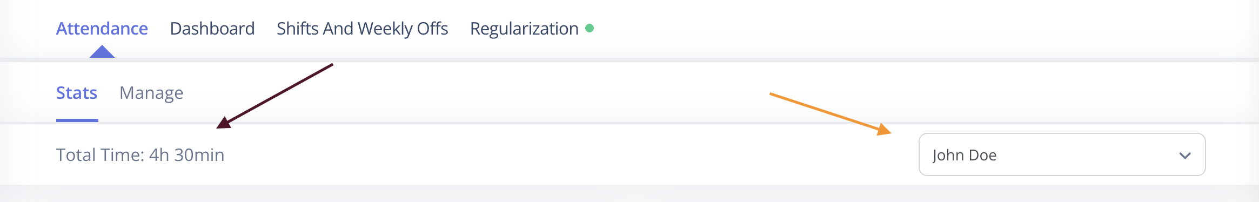Select the Stats sub-tab
This screenshot has width=1259, height=202.
[x=77, y=93]
